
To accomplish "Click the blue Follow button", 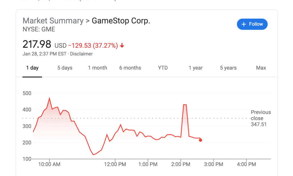I will (x=252, y=24).
